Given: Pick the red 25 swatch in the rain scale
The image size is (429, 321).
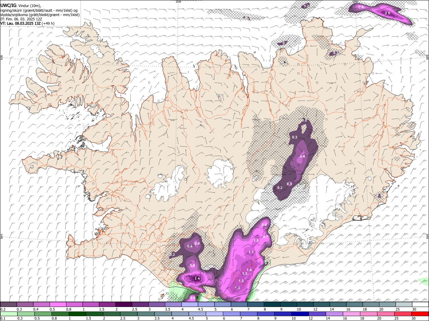Looking at the screenshot, I should [x=403, y=314].
